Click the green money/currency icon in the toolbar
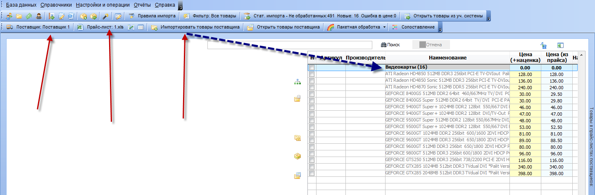Screen dimensions: 595x195 (x=29, y=16)
